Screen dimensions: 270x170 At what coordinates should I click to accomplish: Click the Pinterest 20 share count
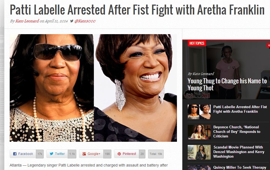142,154
